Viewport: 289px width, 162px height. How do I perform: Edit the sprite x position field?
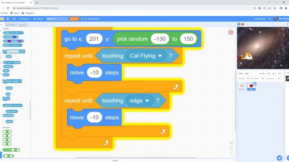pyautogui.click(x=269, y=73)
